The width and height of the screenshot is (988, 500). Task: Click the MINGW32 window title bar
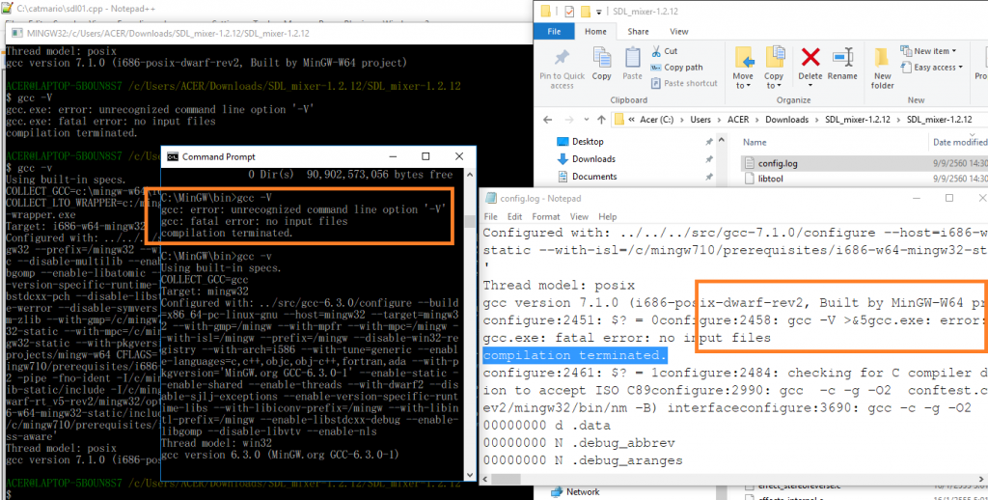coord(268,32)
